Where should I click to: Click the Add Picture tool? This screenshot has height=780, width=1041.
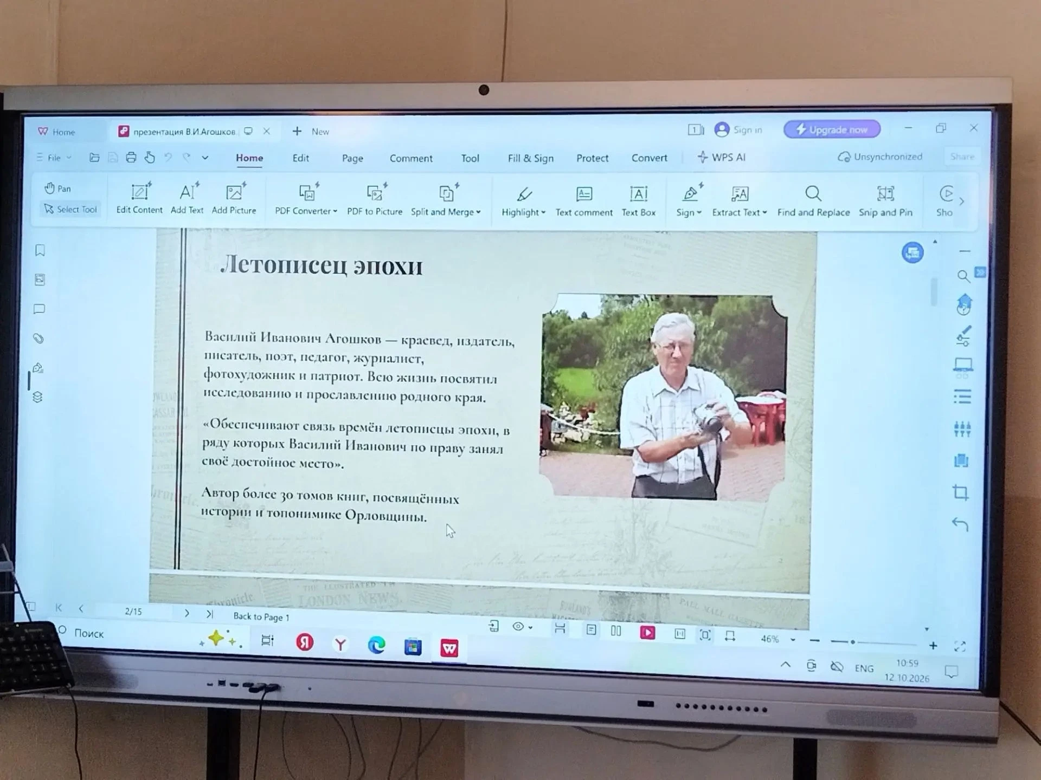coord(234,198)
